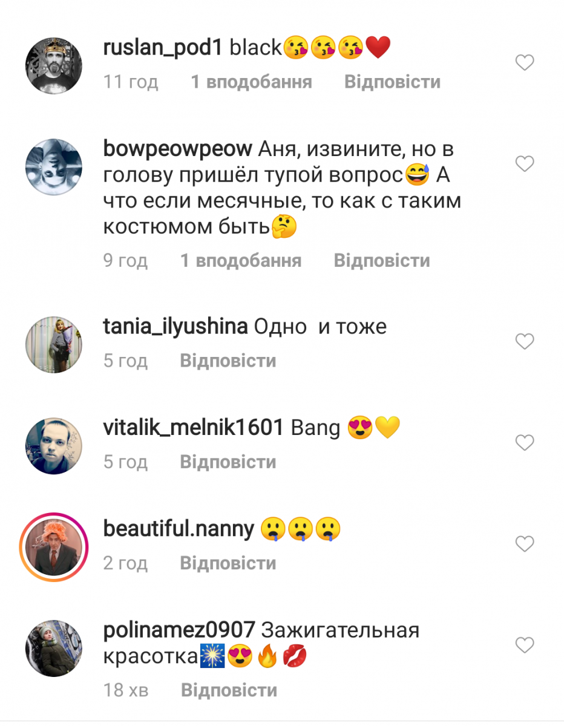View beautiful.nanny's story via avatar ring
Image resolution: width=564 pixels, height=726 pixels.
tap(54, 548)
